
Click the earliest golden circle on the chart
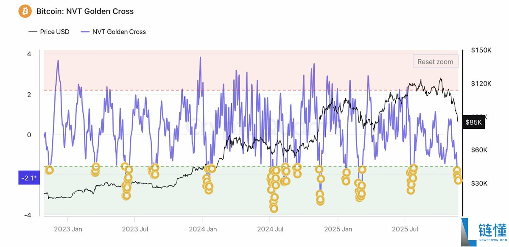49,170
